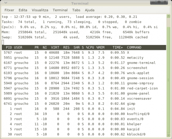Open the Visualitza menu
The width and height of the screenshot is (172, 139).
(x=40, y=10)
